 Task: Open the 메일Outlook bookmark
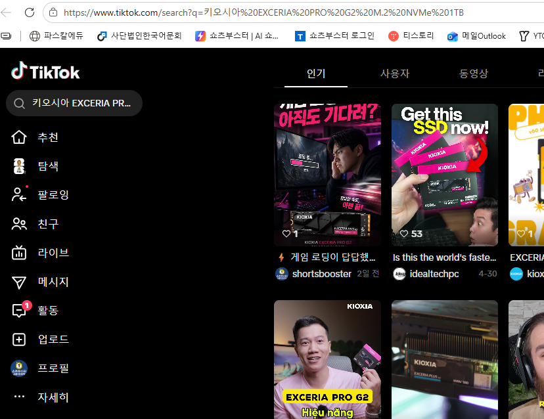tap(476, 35)
